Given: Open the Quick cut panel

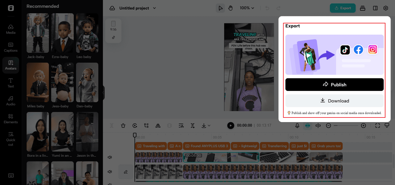Looking at the screenshot, I should click(x=11, y=138).
